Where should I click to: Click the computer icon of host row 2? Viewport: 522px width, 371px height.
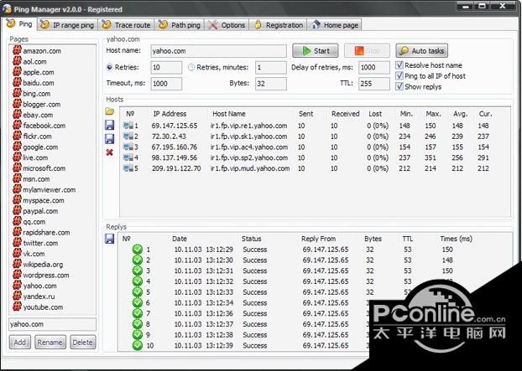pyautogui.click(x=128, y=137)
